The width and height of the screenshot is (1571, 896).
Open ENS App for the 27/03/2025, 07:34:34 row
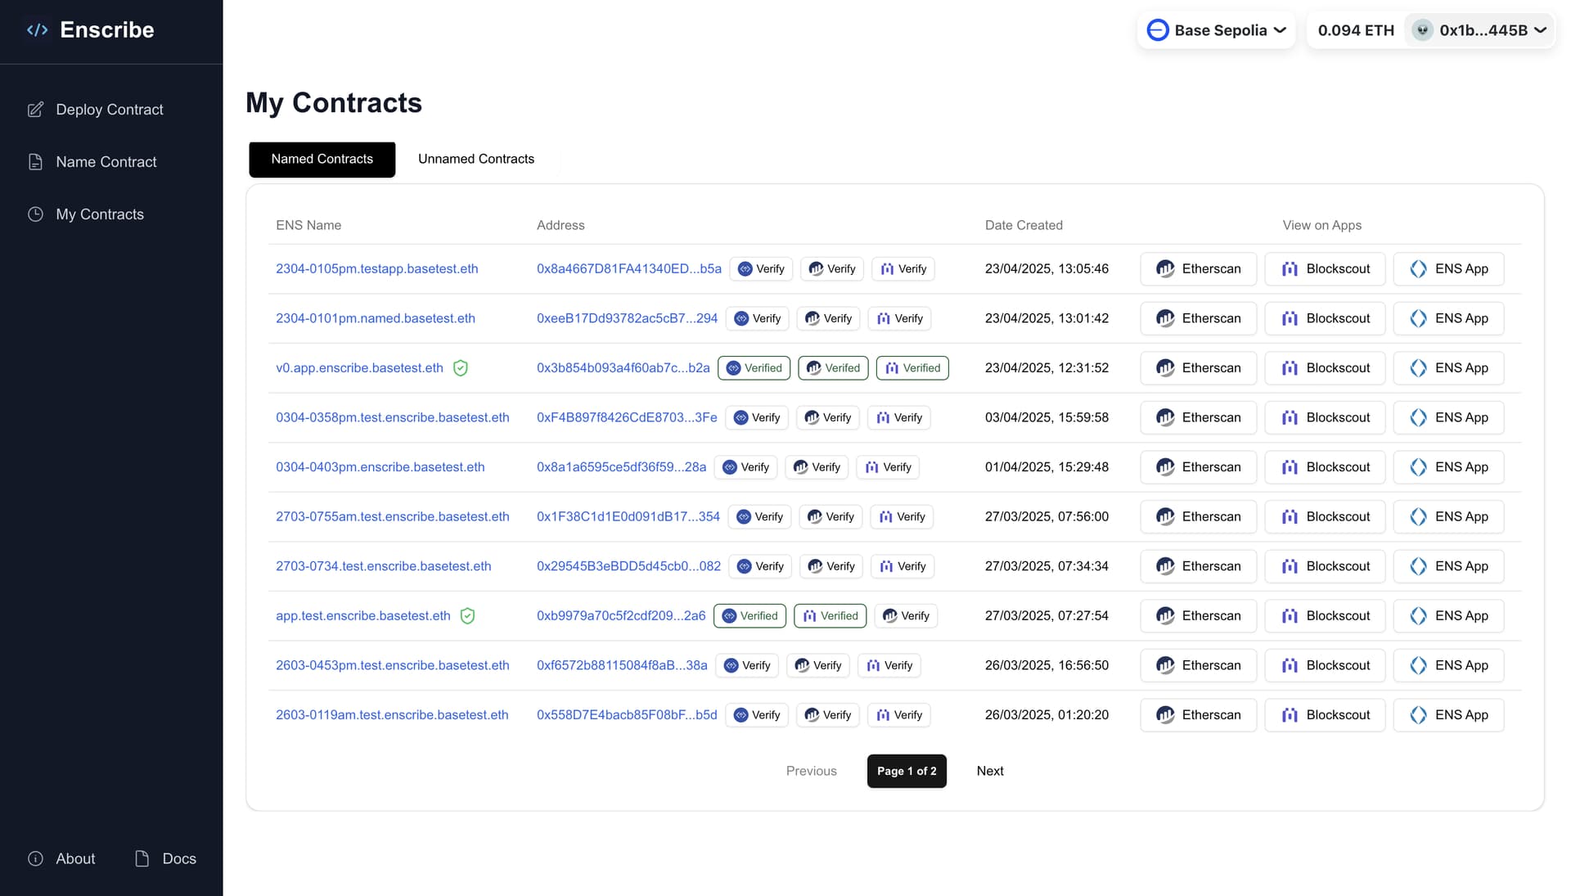[1448, 566]
